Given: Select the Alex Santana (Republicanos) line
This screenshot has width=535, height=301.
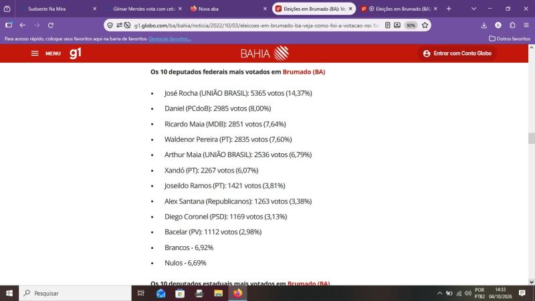Looking at the screenshot, I should [x=238, y=201].
